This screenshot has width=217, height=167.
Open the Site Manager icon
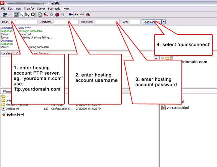click(5, 14)
